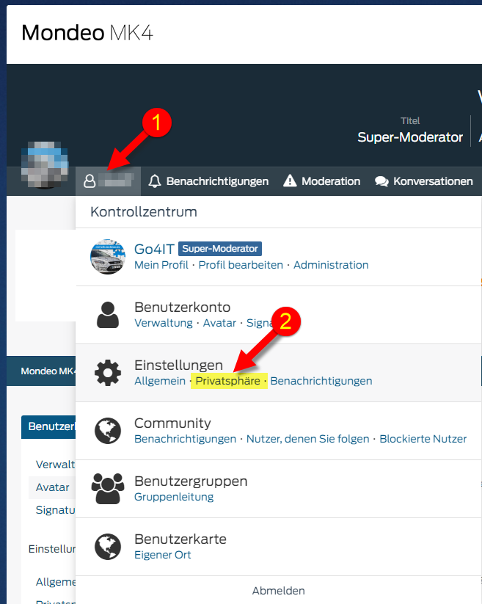Click the Konversationen speech bubbles icon
This screenshot has width=482, height=604.
click(x=381, y=181)
